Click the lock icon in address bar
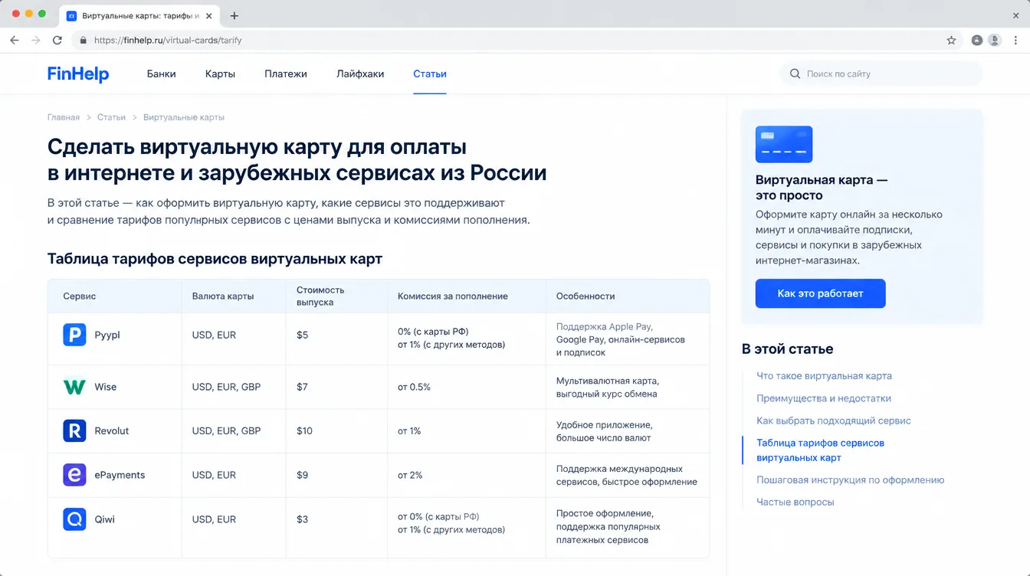1030x576 pixels. pos(84,40)
